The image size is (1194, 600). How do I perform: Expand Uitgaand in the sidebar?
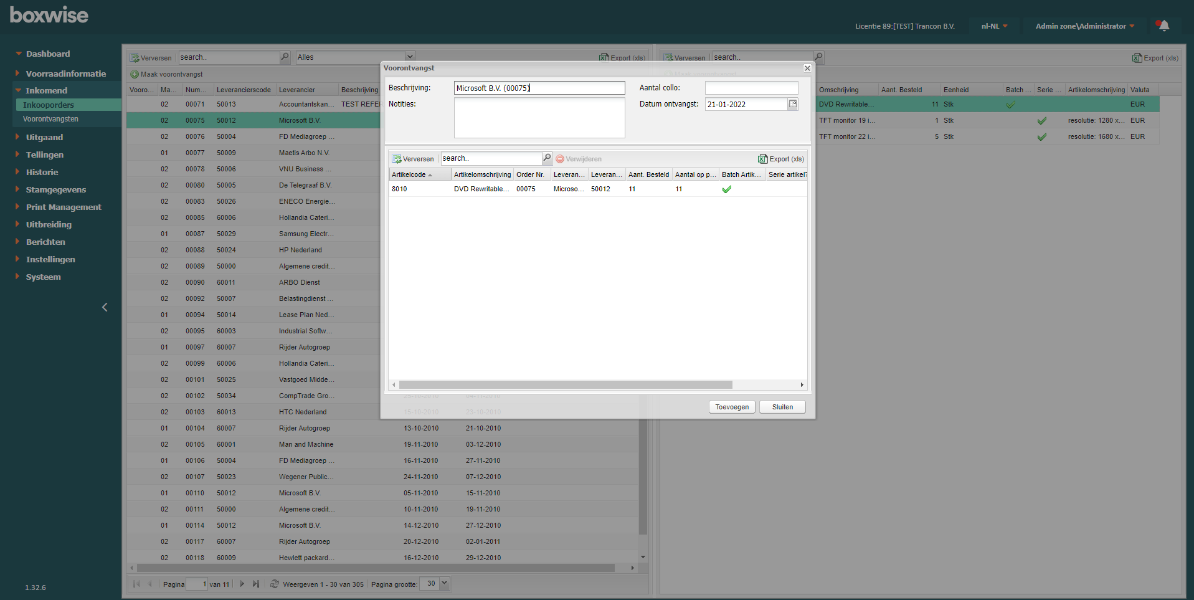[44, 137]
